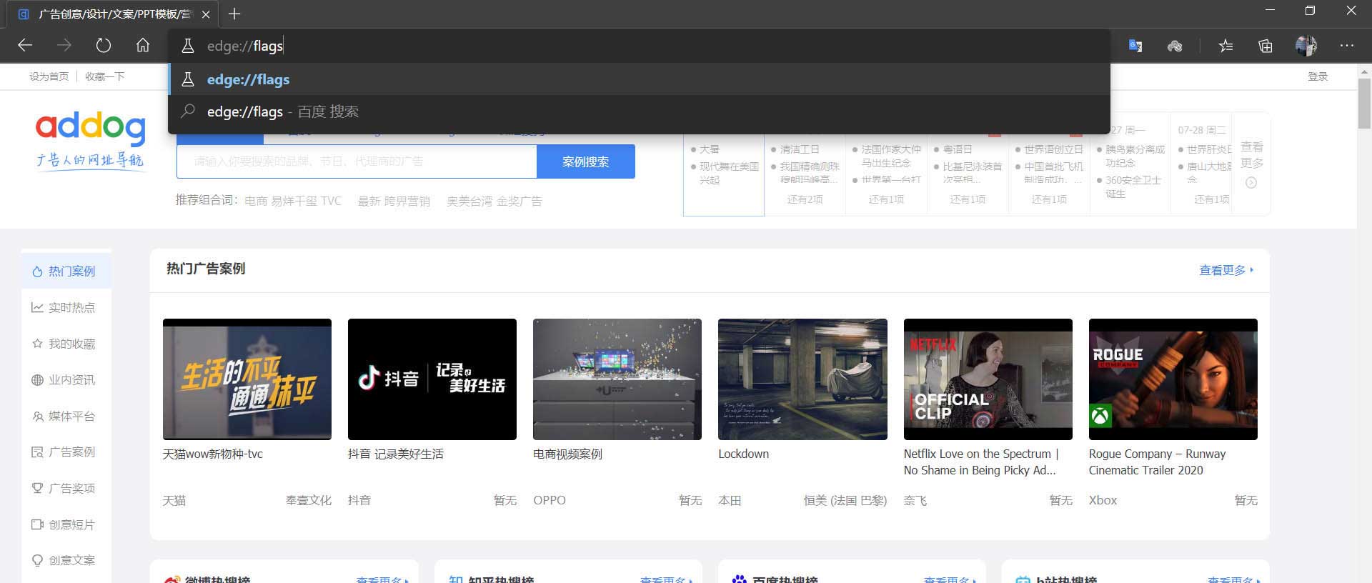Click the Rogue Company Runway Cinematic Trailer title
This screenshot has height=583, width=1372.
pyautogui.click(x=1158, y=462)
